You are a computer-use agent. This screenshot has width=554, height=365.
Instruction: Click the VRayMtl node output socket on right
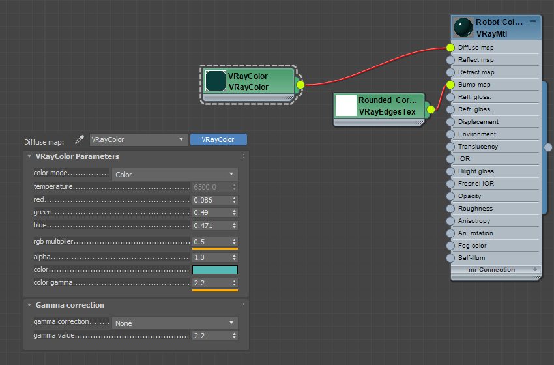click(x=548, y=147)
